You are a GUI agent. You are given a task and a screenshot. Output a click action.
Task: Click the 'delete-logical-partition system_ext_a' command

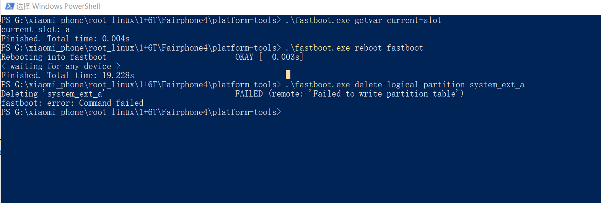[439, 85]
